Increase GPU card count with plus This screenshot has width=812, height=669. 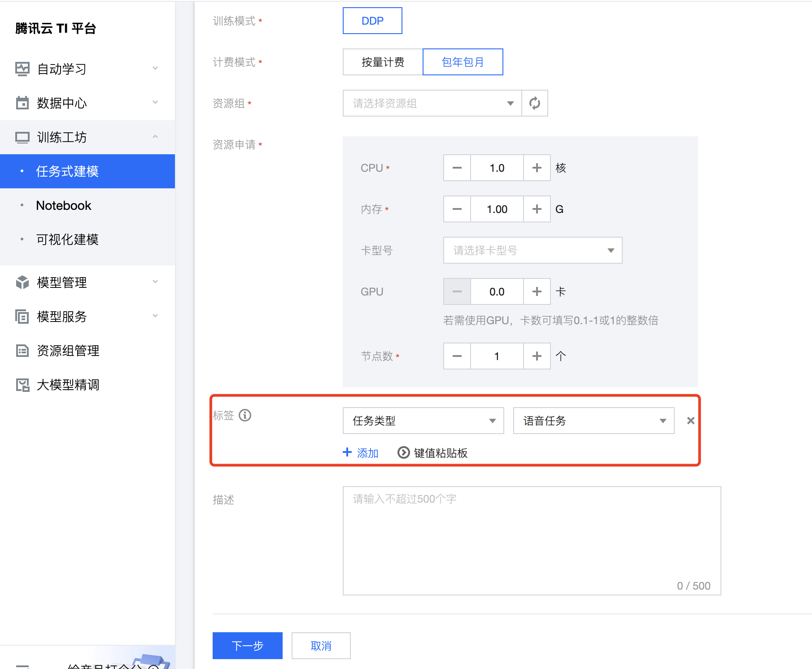click(537, 291)
